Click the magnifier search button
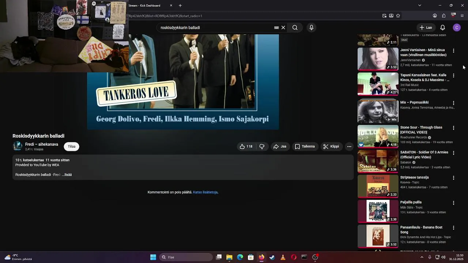This screenshot has width=468, height=263. [295, 27]
